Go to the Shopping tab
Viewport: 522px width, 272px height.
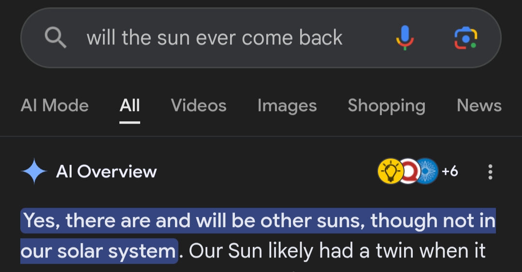pos(386,105)
